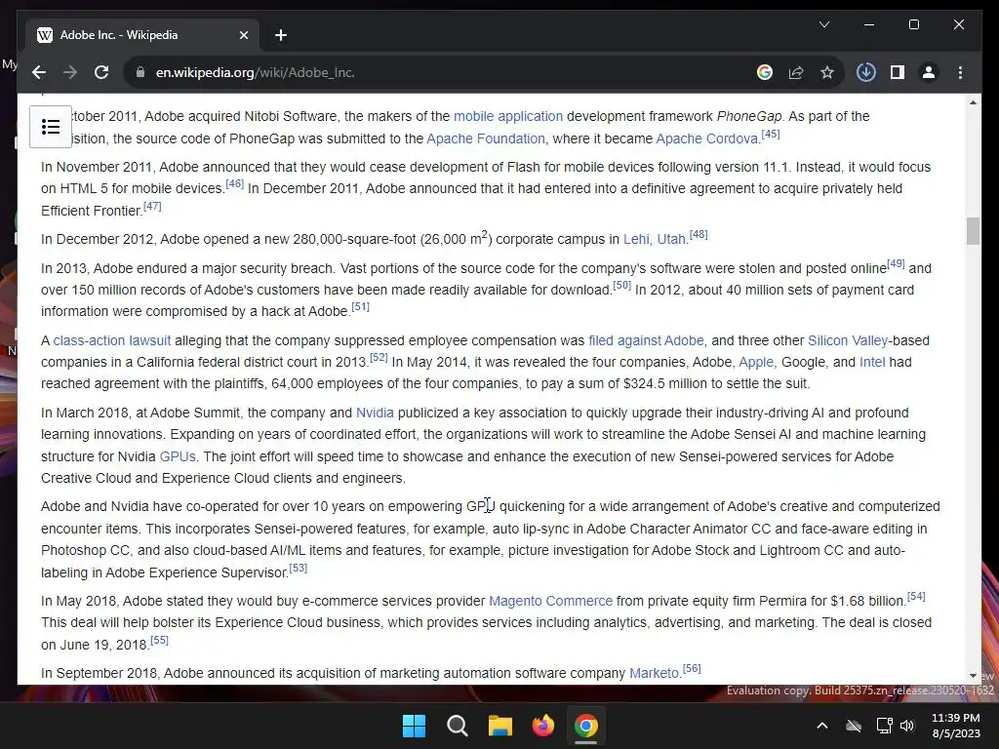Jump to citation 53
Screen dimensions: 999x749
point(299,568)
